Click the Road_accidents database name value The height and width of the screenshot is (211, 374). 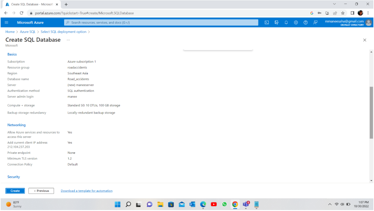78,79
